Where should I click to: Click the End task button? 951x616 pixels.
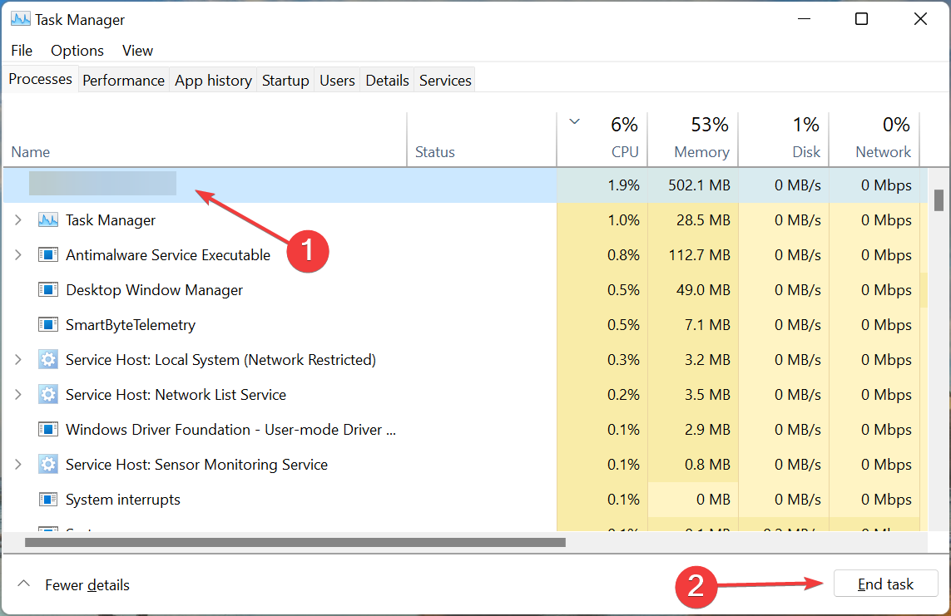[885, 584]
